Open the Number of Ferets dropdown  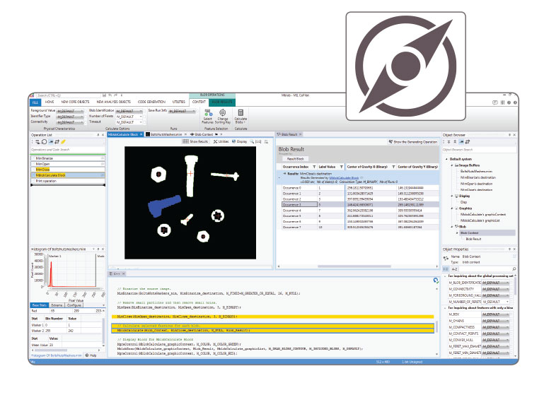pos(129,117)
